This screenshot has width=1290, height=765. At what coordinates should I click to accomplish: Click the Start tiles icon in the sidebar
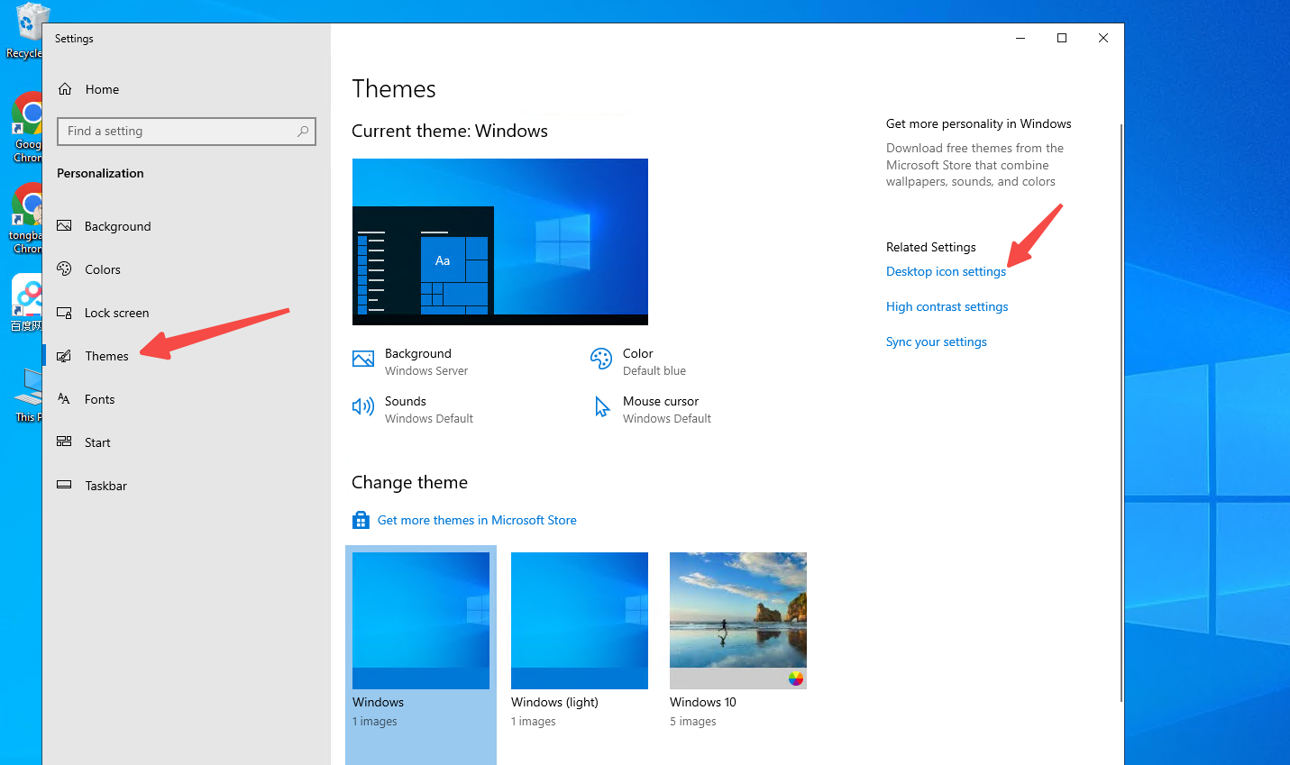(x=64, y=442)
